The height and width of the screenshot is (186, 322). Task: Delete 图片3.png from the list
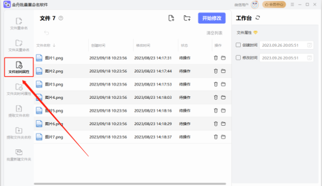[x=216, y=84]
